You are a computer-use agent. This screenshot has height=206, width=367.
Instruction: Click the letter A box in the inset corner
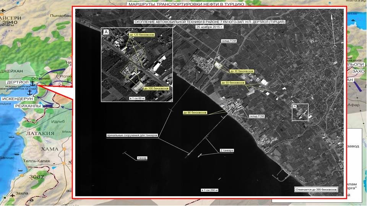click(106, 32)
